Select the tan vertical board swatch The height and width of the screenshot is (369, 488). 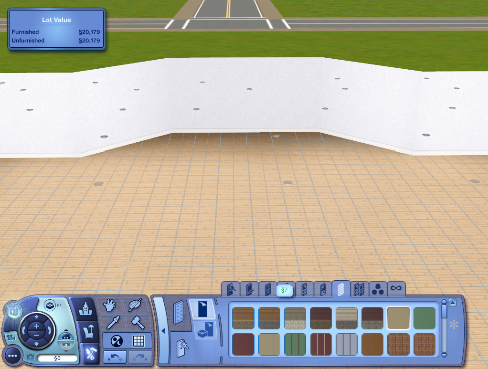click(269, 344)
